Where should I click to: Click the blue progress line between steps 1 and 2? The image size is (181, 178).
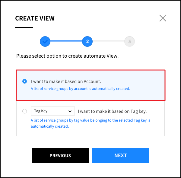tap(66, 41)
